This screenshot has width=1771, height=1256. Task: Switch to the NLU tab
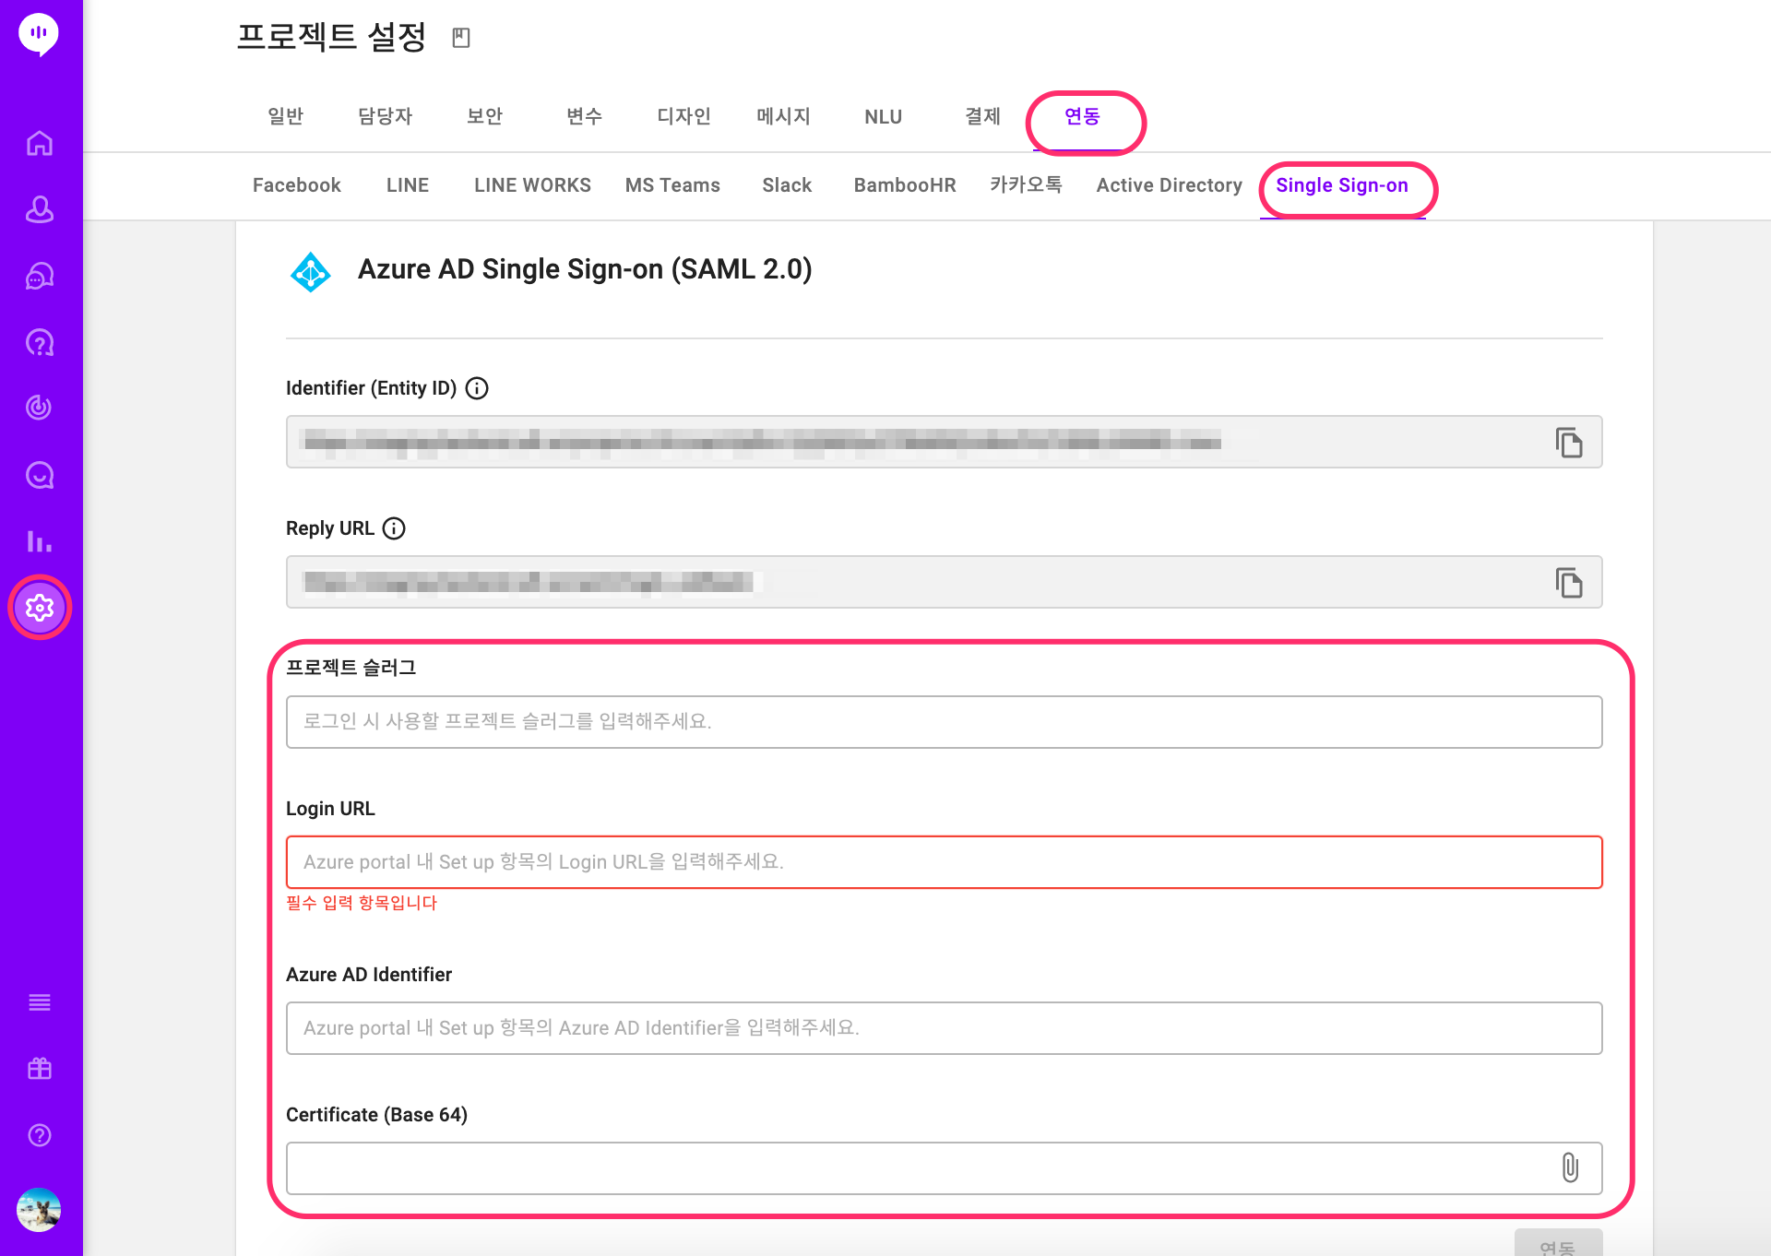[884, 117]
